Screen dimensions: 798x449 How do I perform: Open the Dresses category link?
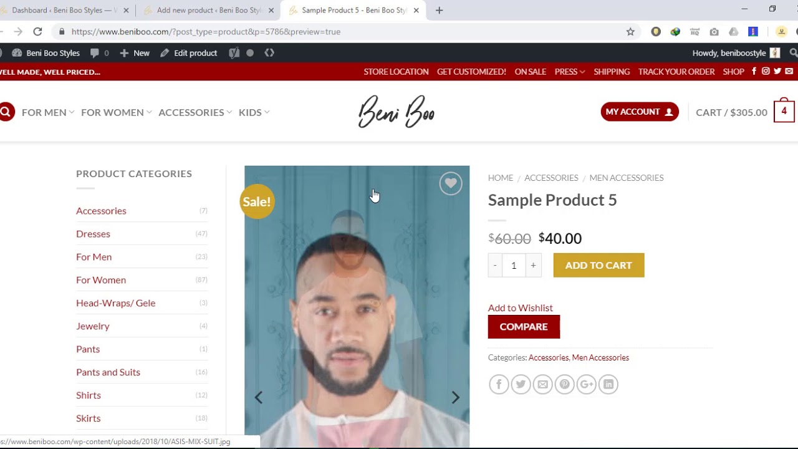(93, 234)
